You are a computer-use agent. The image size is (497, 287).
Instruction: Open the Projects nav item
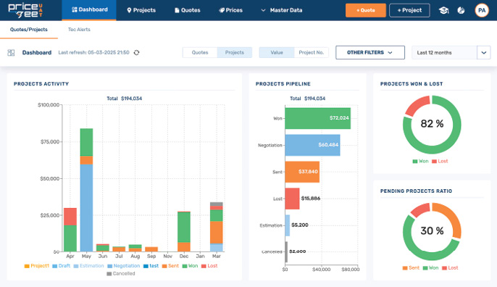[141, 10]
